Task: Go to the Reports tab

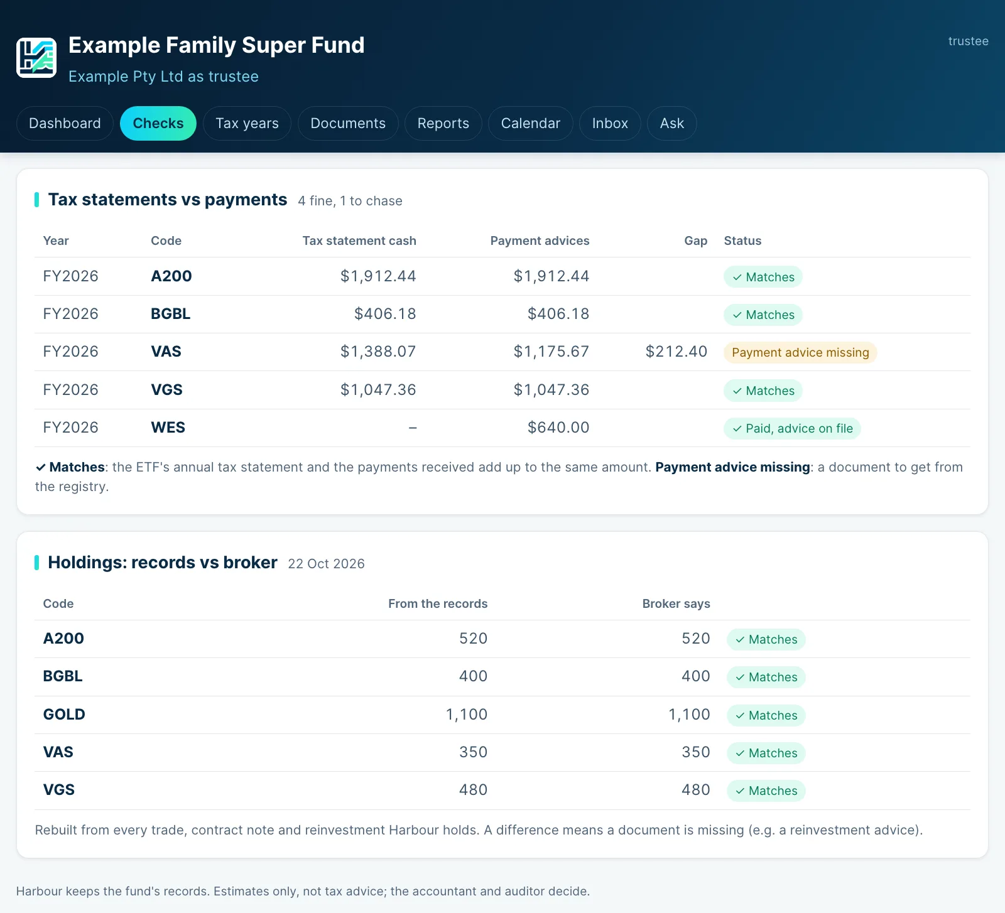Action: click(x=443, y=124)
